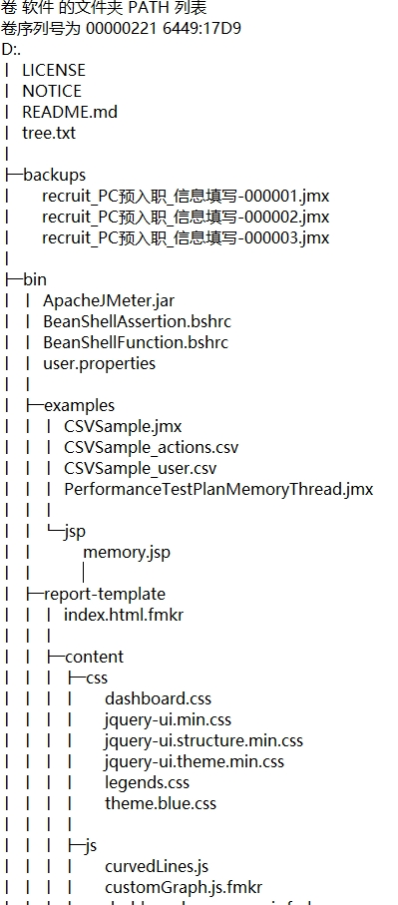This screenshot has height=905, width=398.
Task: Click the backups folder node
Action: point(54,175)
